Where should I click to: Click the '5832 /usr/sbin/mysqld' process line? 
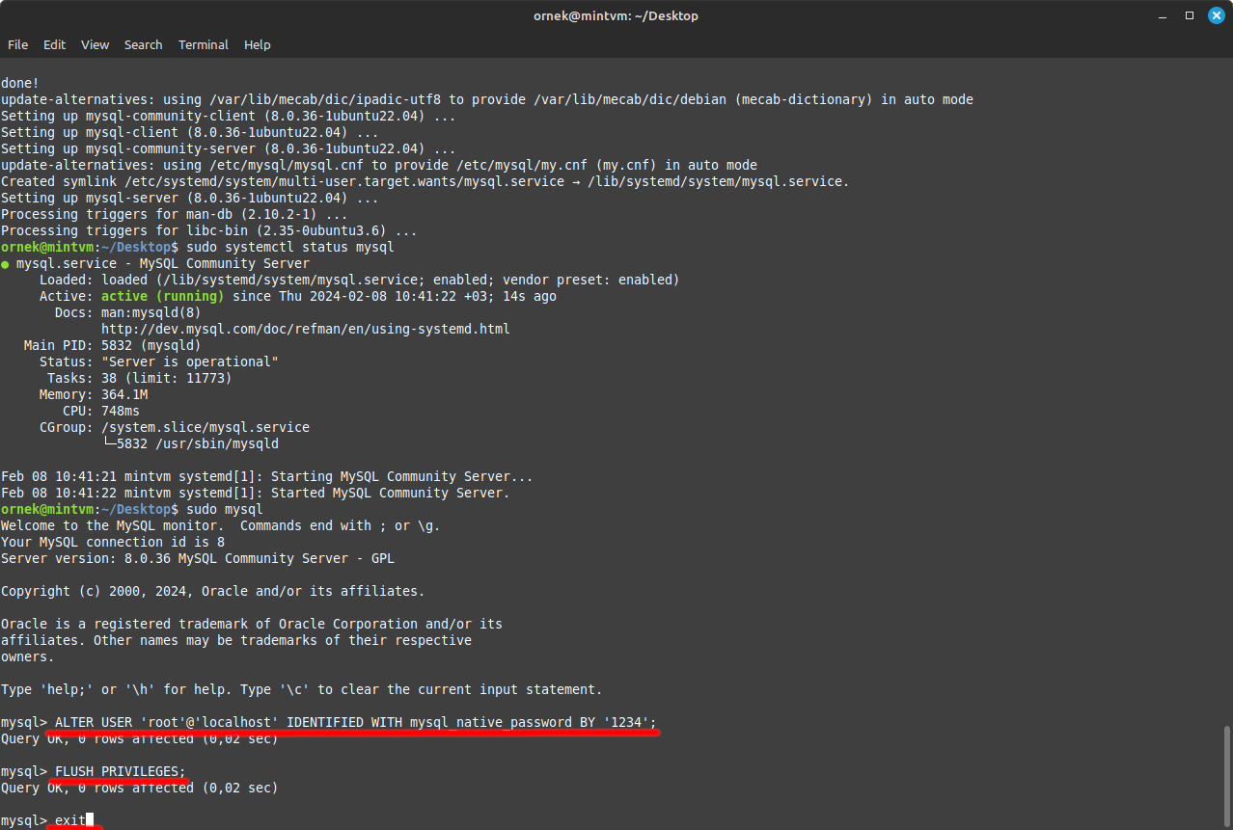pos(198,443)
